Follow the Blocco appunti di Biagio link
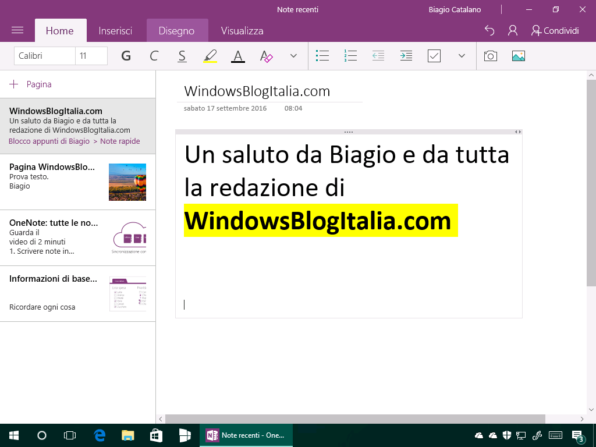 (49, 141)
